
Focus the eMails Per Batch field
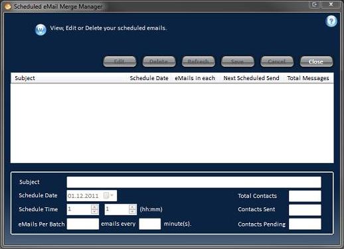83,224
